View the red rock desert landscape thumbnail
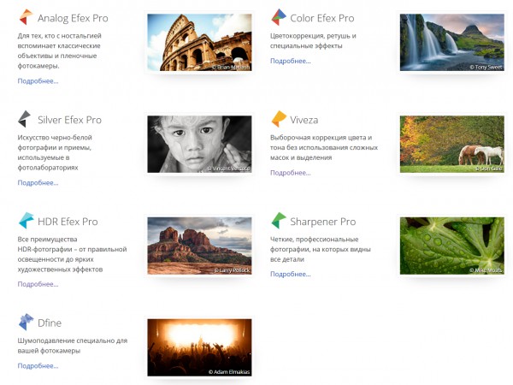The height and width of the screenshot is (385, 513). [x=199, y=246]
